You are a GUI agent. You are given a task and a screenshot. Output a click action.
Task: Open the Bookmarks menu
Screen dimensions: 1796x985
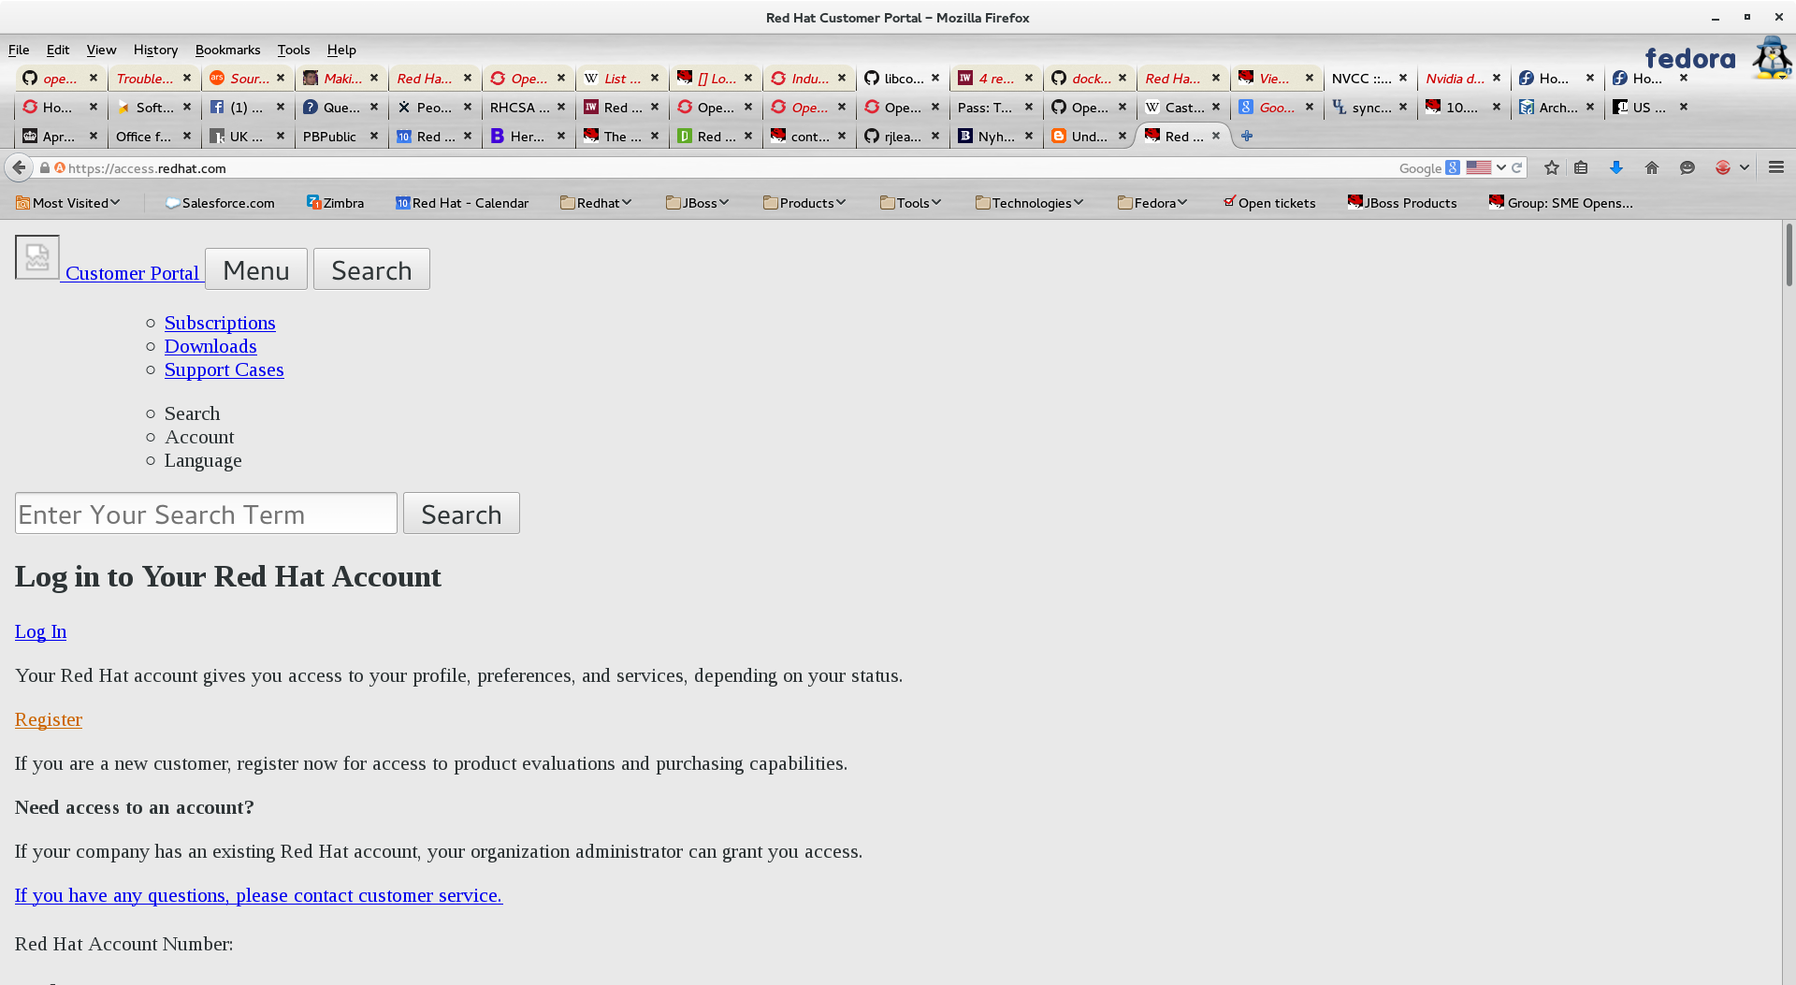[x=227, y=50]
